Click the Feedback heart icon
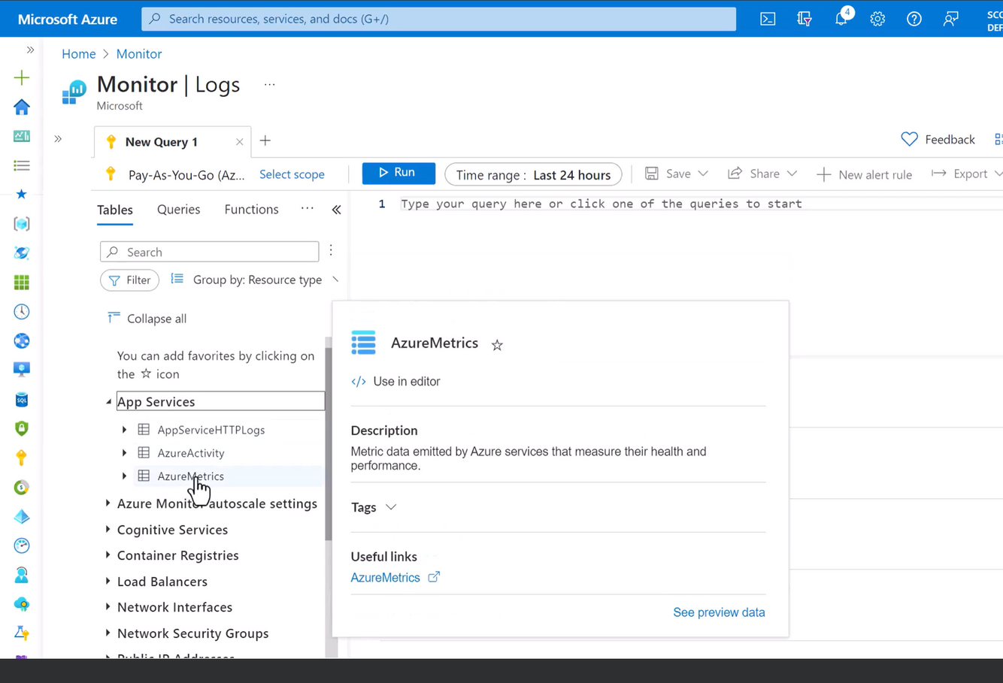This screenshot has height=683, width=1003. 909,139
